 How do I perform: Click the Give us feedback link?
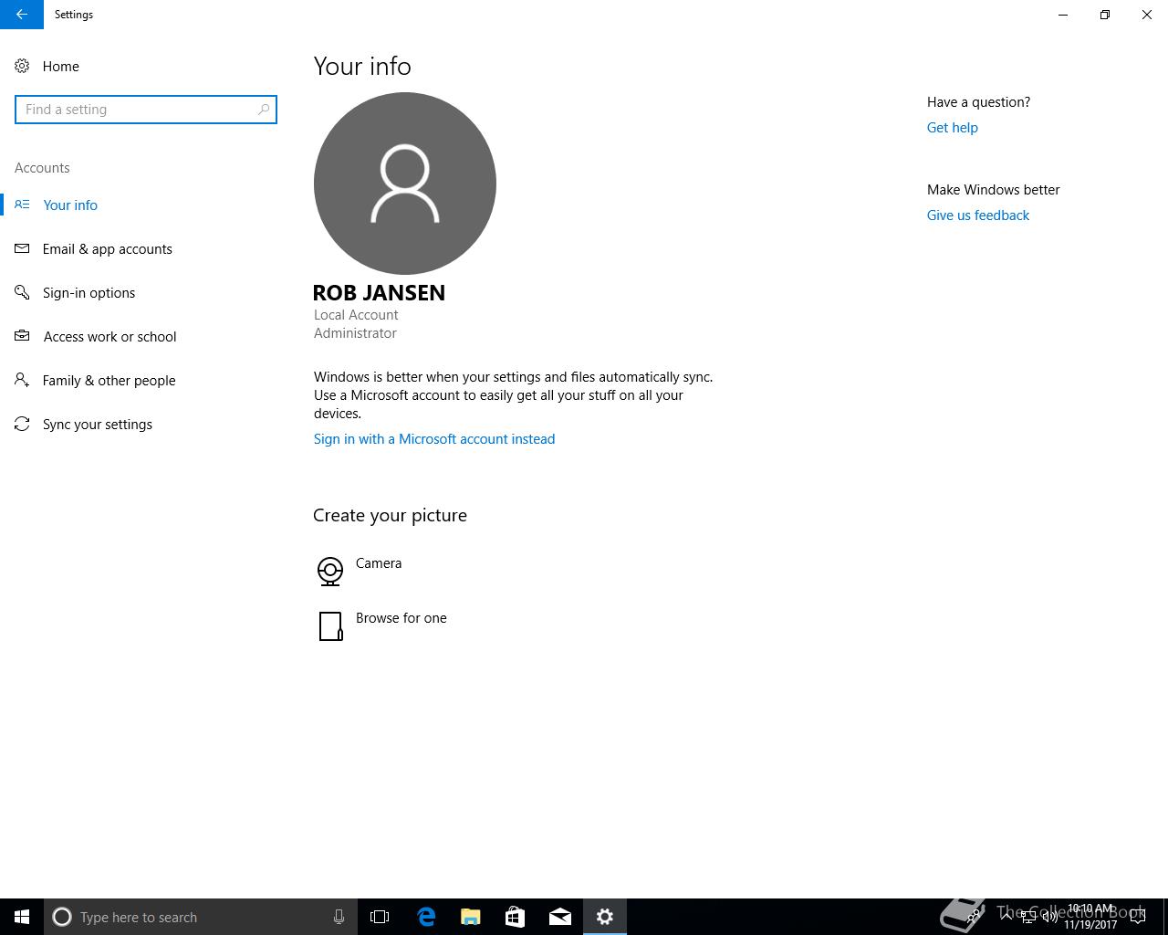coord(977,215)
